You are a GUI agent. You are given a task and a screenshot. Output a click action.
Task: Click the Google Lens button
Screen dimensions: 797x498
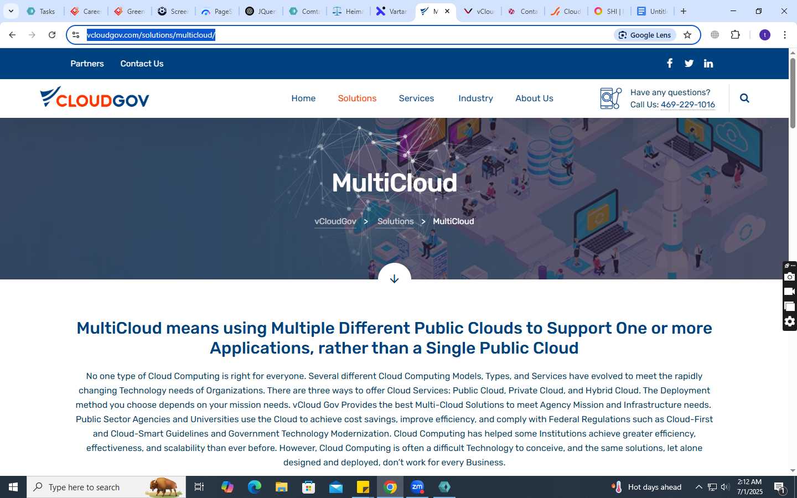point(645,35)
